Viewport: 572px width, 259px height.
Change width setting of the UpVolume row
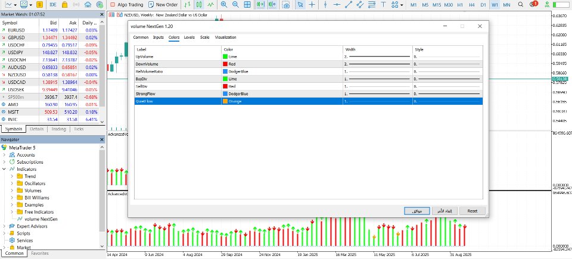[378, 57]
